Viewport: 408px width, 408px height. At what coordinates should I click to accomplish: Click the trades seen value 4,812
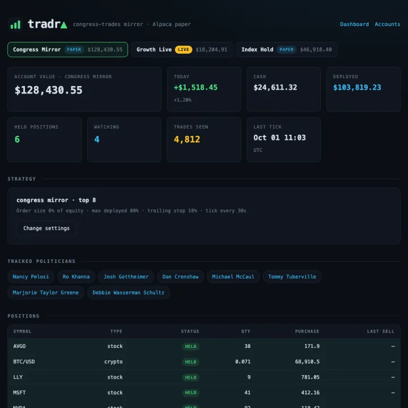187,139
